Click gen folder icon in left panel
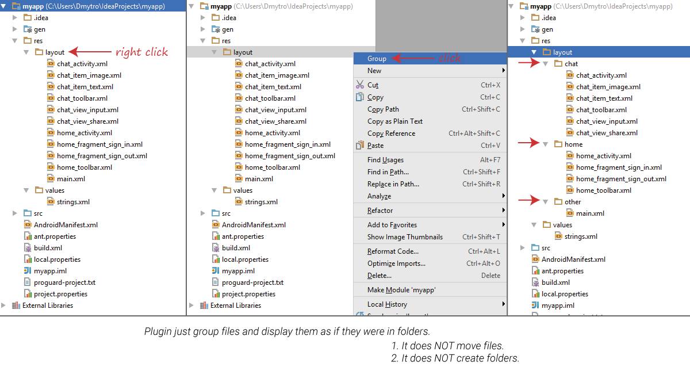This screenshot has height=374, width=690. (x=28, y=29)
